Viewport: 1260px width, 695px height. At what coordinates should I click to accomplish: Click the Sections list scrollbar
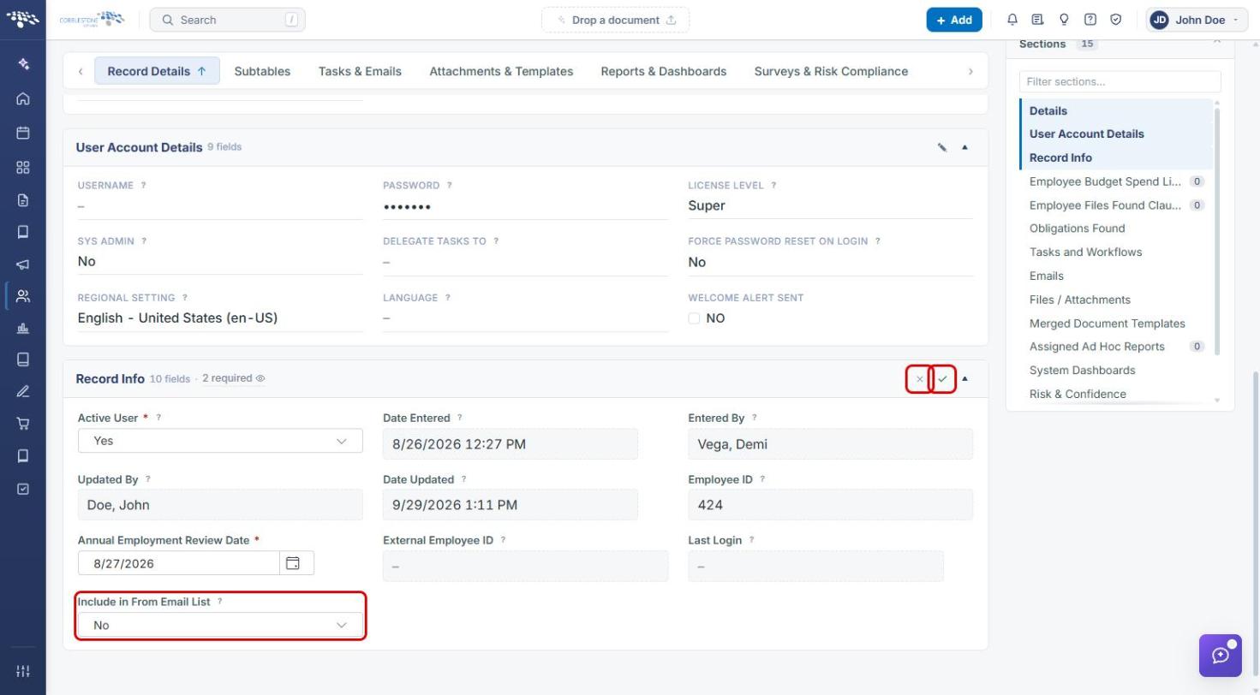(x=1216, y=230)
